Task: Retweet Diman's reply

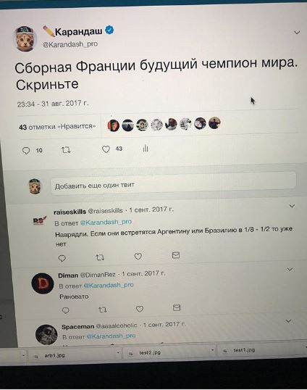Action: point(103,310)
